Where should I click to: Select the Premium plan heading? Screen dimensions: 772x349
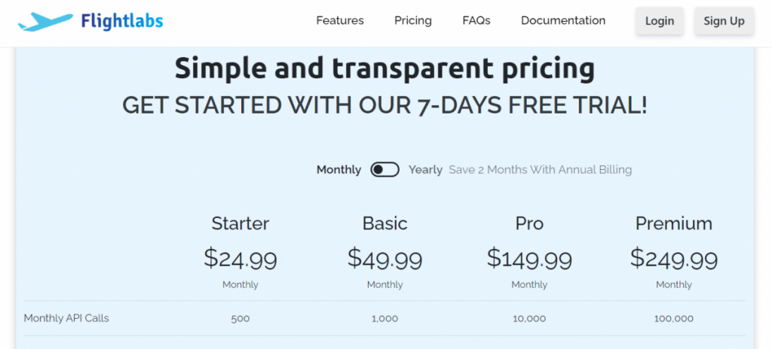click(x=673, y=223)
